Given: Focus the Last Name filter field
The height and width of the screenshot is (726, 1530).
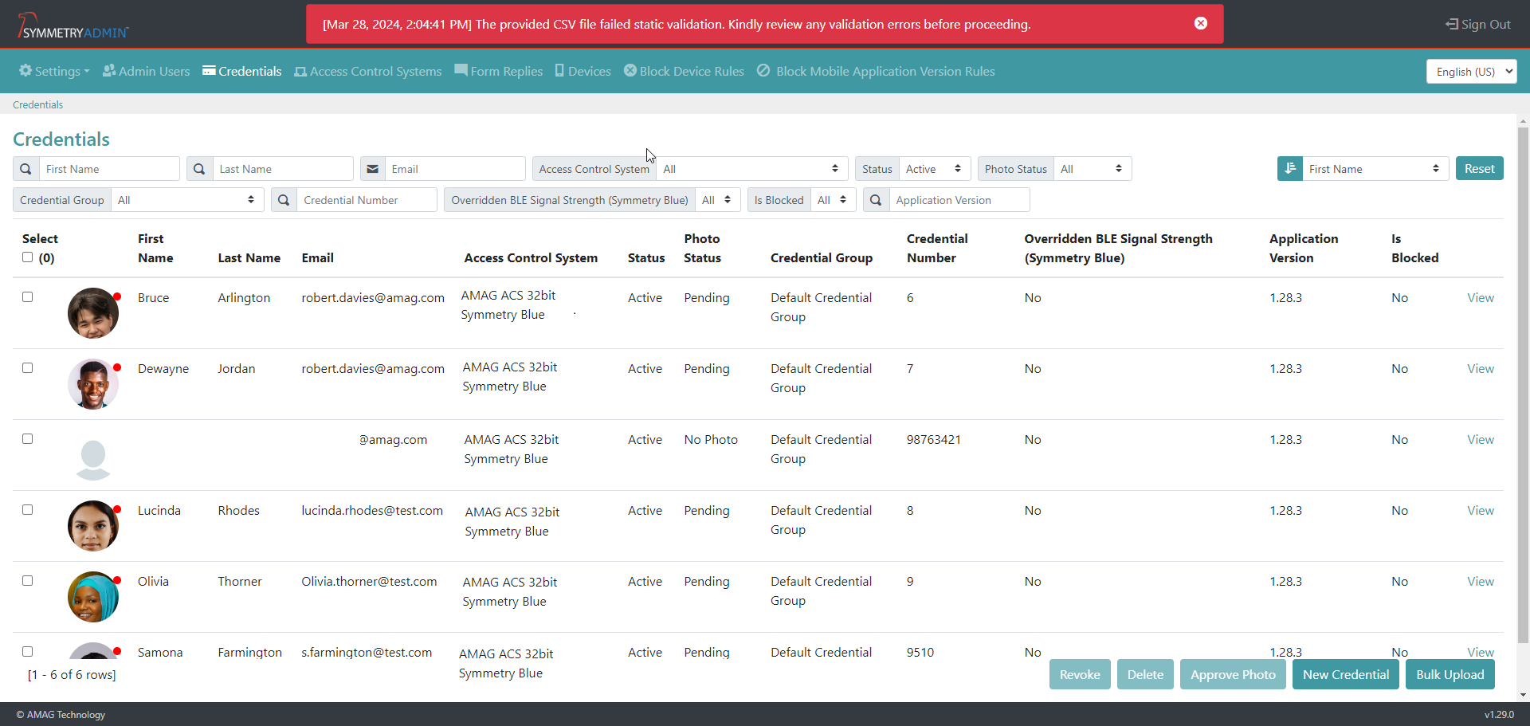Looking at the screenshot, I should (x=283, y=169).
